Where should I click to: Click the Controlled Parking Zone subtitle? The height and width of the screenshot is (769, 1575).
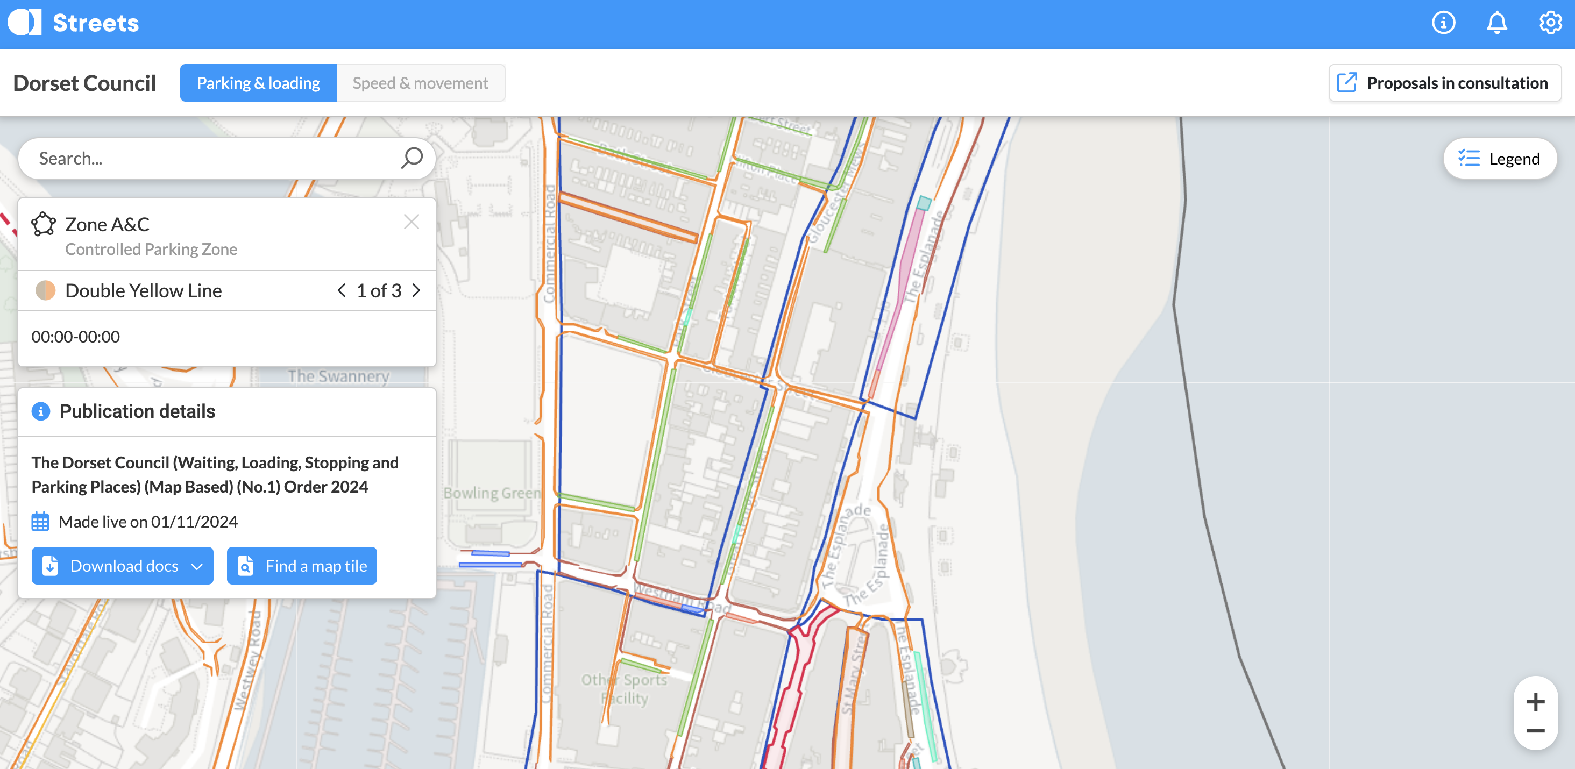point(151,250)
